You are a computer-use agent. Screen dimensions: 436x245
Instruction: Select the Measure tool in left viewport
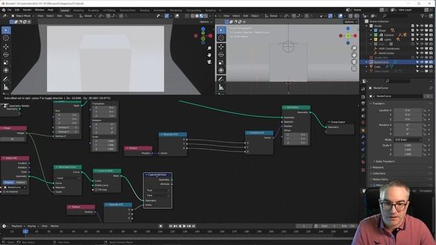(6, 87)
